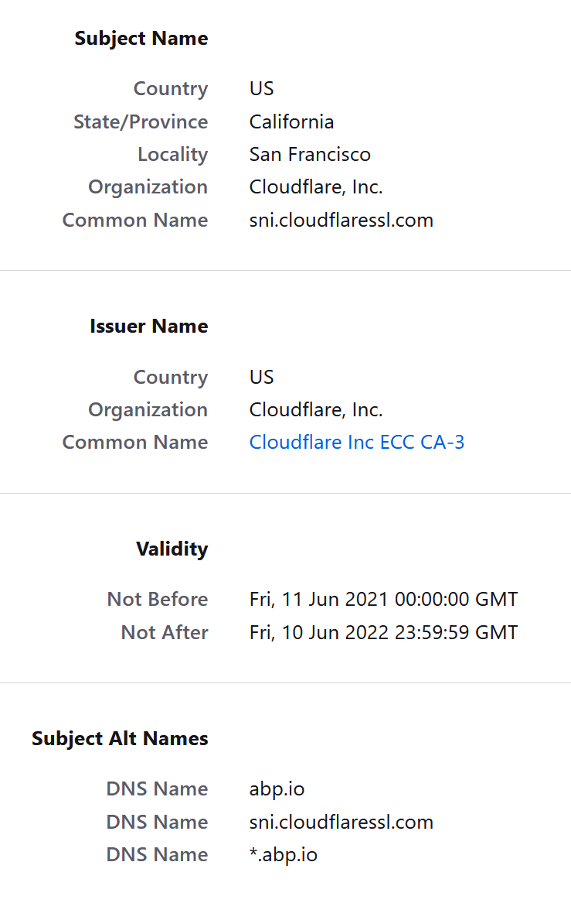571x903 pixels.
Task: Click the Issuer Name Organization label
Action: (148, 410)
